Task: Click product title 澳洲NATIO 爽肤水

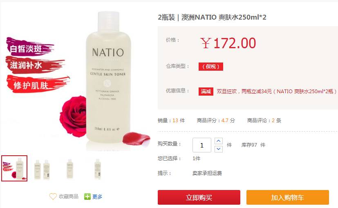Action: (224, 17)
